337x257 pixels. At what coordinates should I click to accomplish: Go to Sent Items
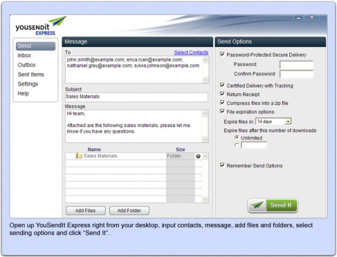click(31, 74)
